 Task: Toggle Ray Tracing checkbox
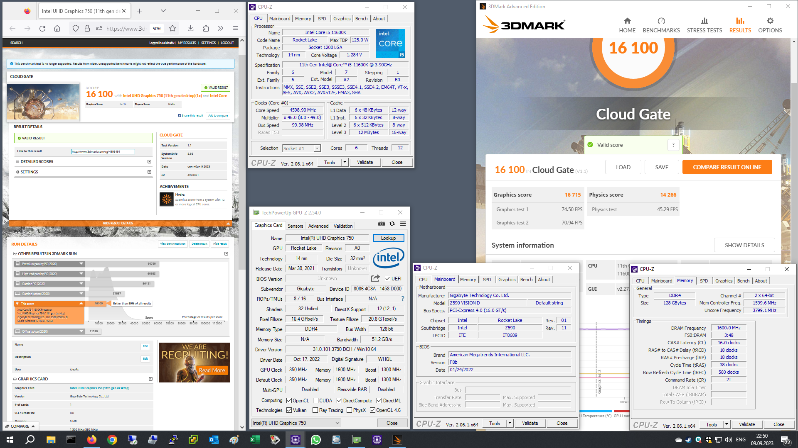click(315, 410)
